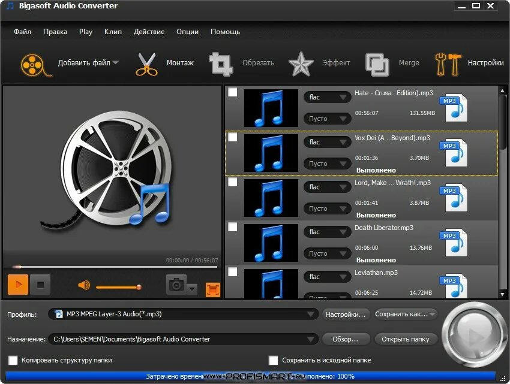
Task: Open the Файл menu
Action: click(x=22, y=32)
